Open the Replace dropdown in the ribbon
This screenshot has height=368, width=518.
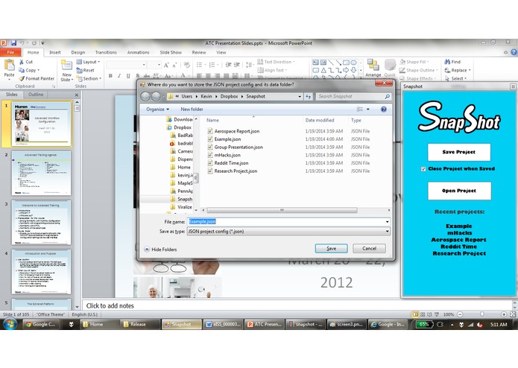point(458,70)
